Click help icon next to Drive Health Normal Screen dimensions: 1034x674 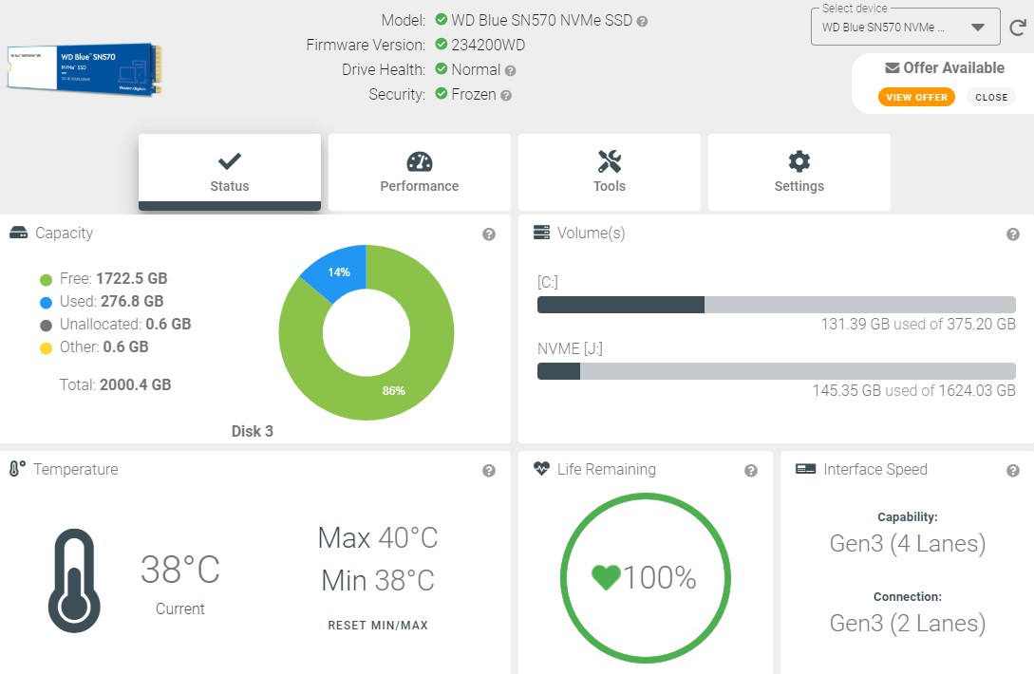[x=511, y=70]
